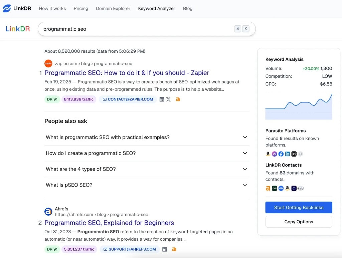Open the Zapier programmatic SEO result link

(x=127, y=73)
